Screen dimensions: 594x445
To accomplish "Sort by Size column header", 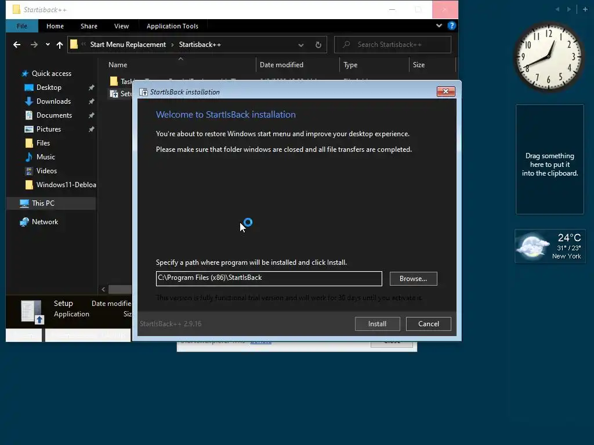I will (419, 65).
